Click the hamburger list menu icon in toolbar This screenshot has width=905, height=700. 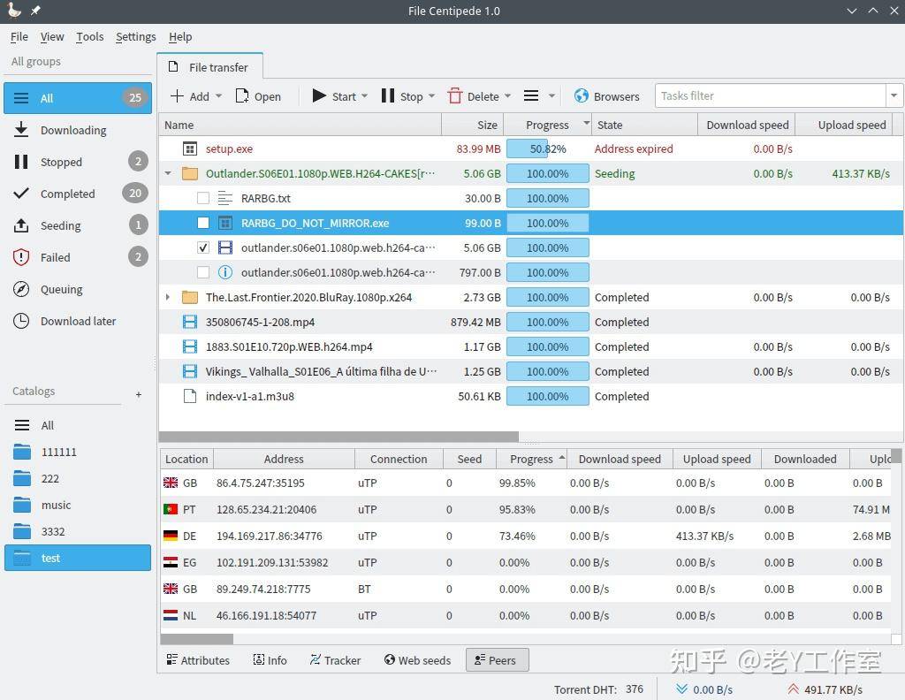tap(531, 95)
